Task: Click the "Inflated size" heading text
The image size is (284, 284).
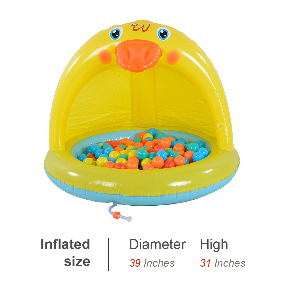Action: click(x=65, y=253)
